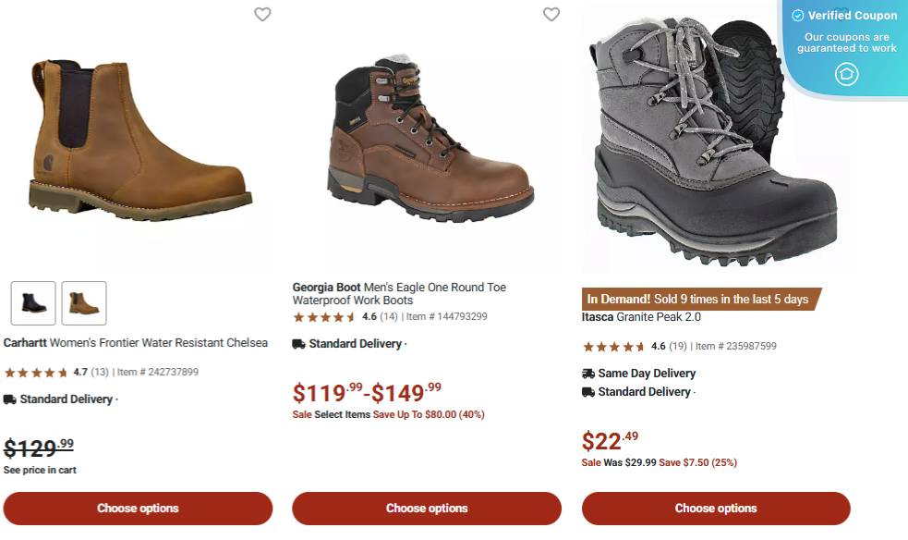This screenshot has width=908, height=540.
Task: Click the verified checkmark badge icon
Action: pyautogui.click(x=798, y=15)
